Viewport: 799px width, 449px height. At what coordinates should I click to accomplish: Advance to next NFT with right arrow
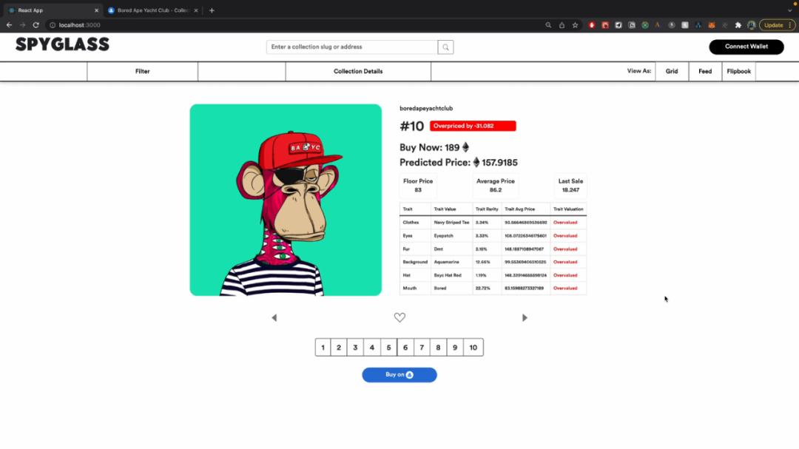tap(525, 318)
